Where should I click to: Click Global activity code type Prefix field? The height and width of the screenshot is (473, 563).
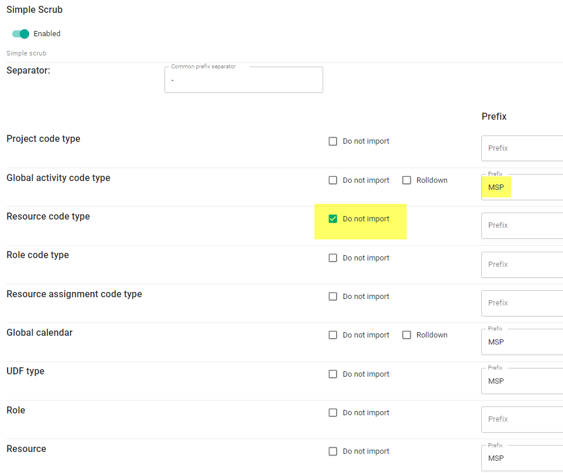click(x=522, y=187)
